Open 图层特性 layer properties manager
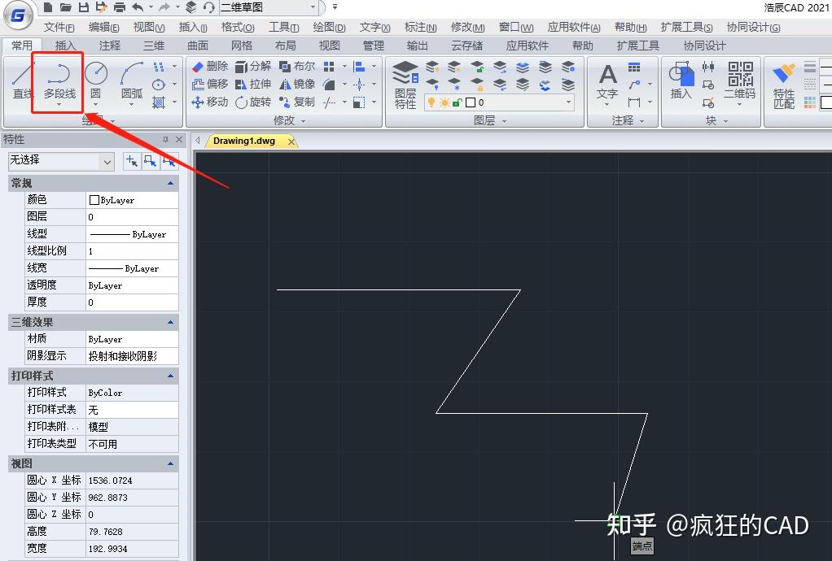832x561 pixels. click(x=405, y=85)
